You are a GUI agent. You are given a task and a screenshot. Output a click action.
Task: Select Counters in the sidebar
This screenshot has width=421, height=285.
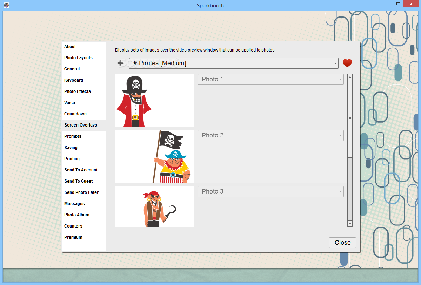pyautogui.click(x=83, y=226)
